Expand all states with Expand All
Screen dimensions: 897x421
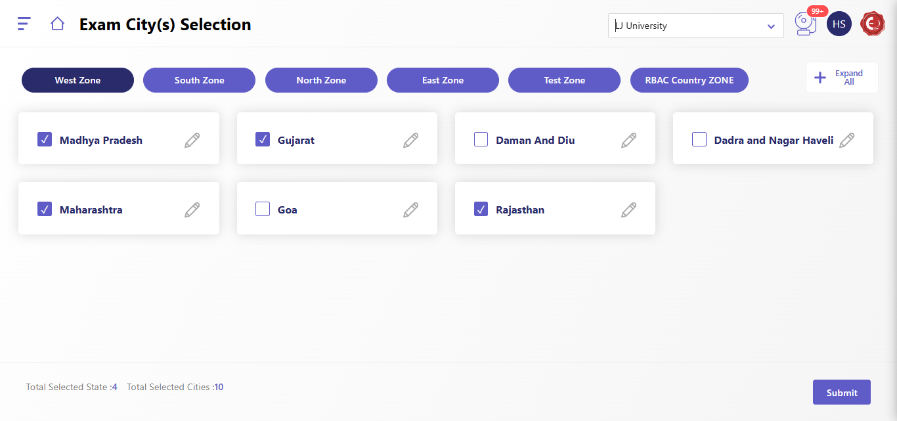(x=841, y=78)
